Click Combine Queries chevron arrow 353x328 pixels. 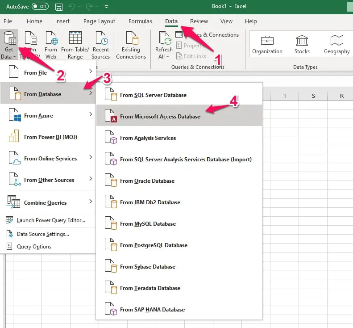[91, 201]
